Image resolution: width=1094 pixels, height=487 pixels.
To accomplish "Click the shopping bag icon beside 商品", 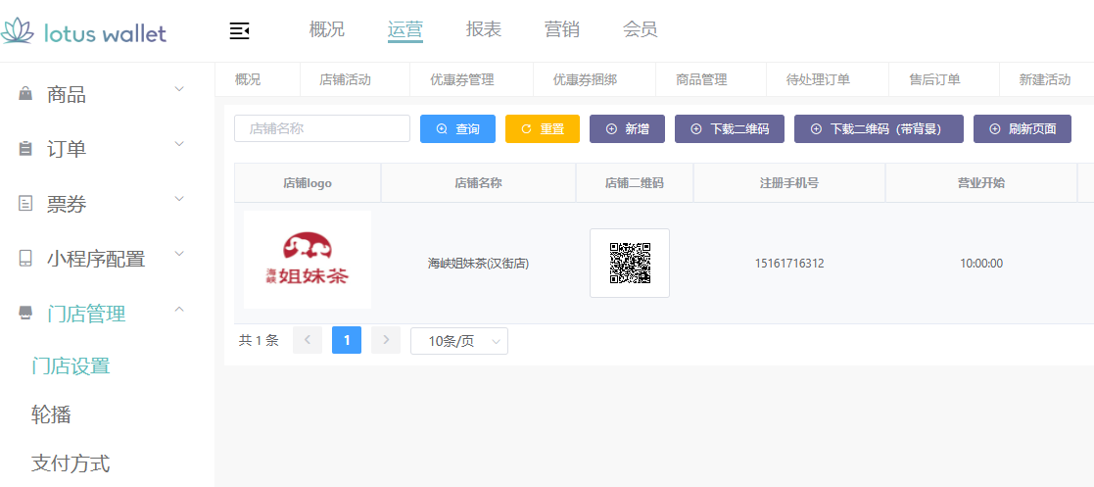I will click(x=25, y=95).
